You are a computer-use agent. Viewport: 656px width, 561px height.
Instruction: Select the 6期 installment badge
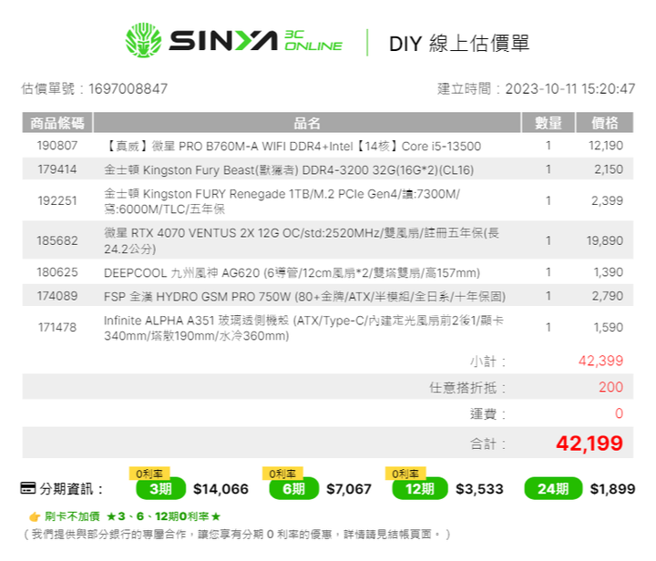(x=293, y=488)
